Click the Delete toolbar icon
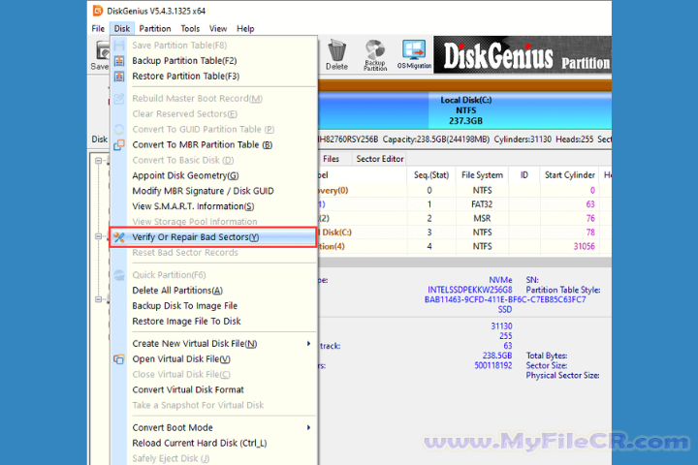This screenshot has width=698, height=465. (336, 54)
